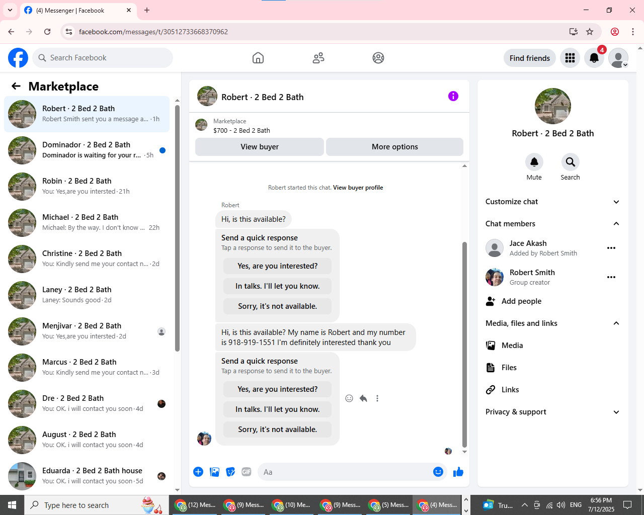Open conversation information purple icon
This screenshot has width=644, height=515.
pyautogui.click(x=453, y=96)
